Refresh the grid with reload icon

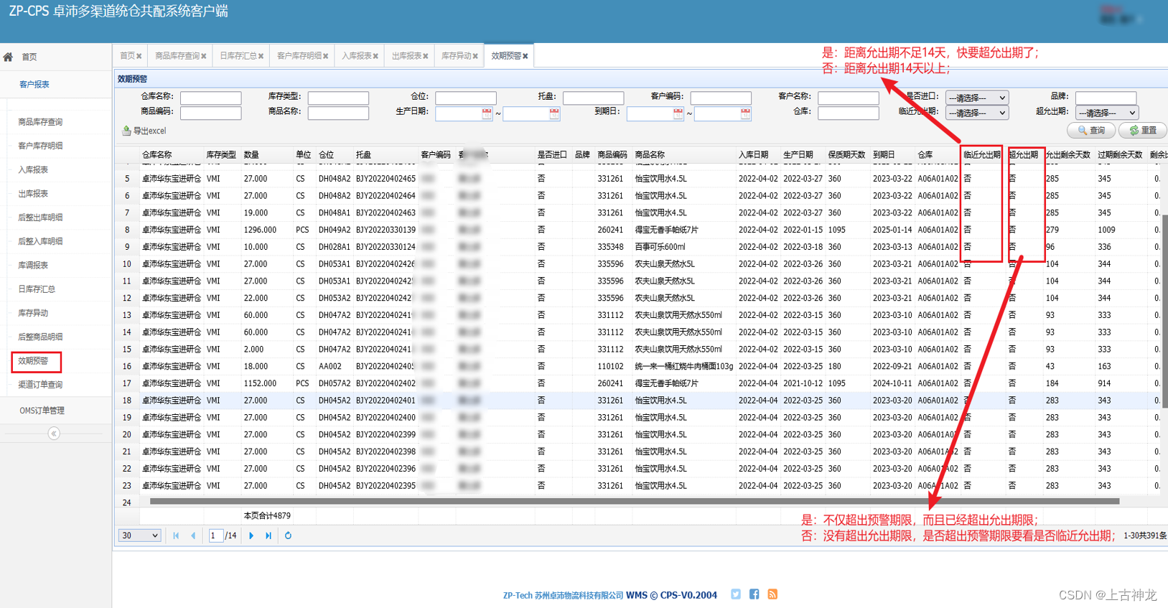288,535
